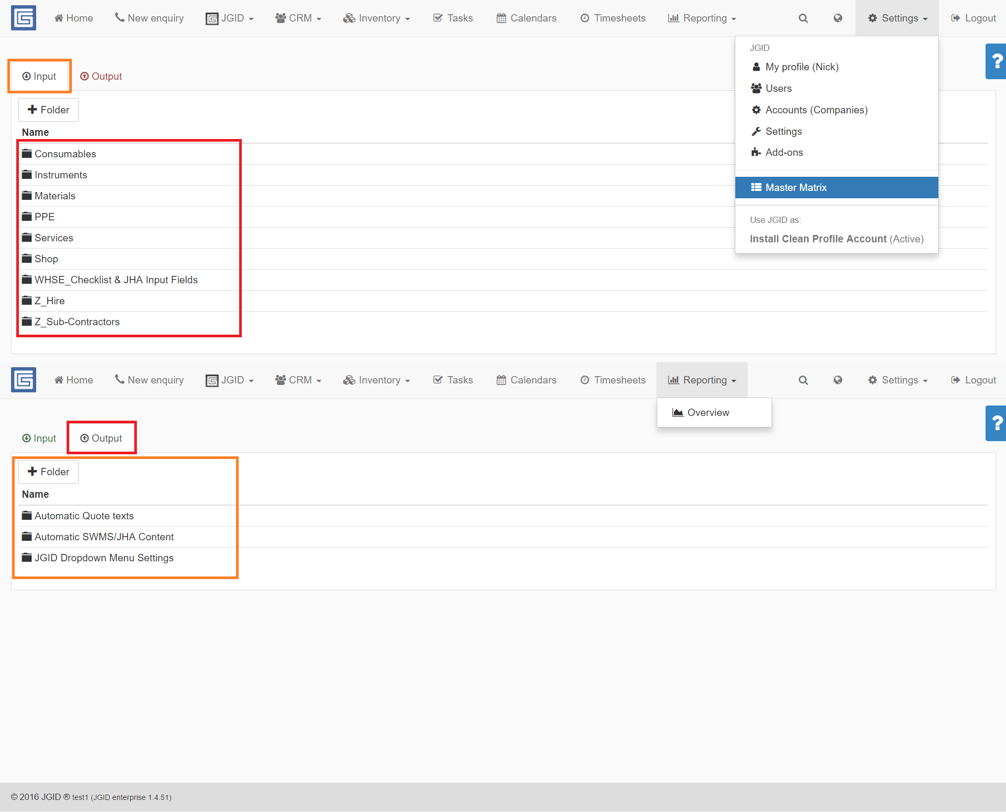Open search icon in top navbar

pyautogui.click(x=803, y=18)
